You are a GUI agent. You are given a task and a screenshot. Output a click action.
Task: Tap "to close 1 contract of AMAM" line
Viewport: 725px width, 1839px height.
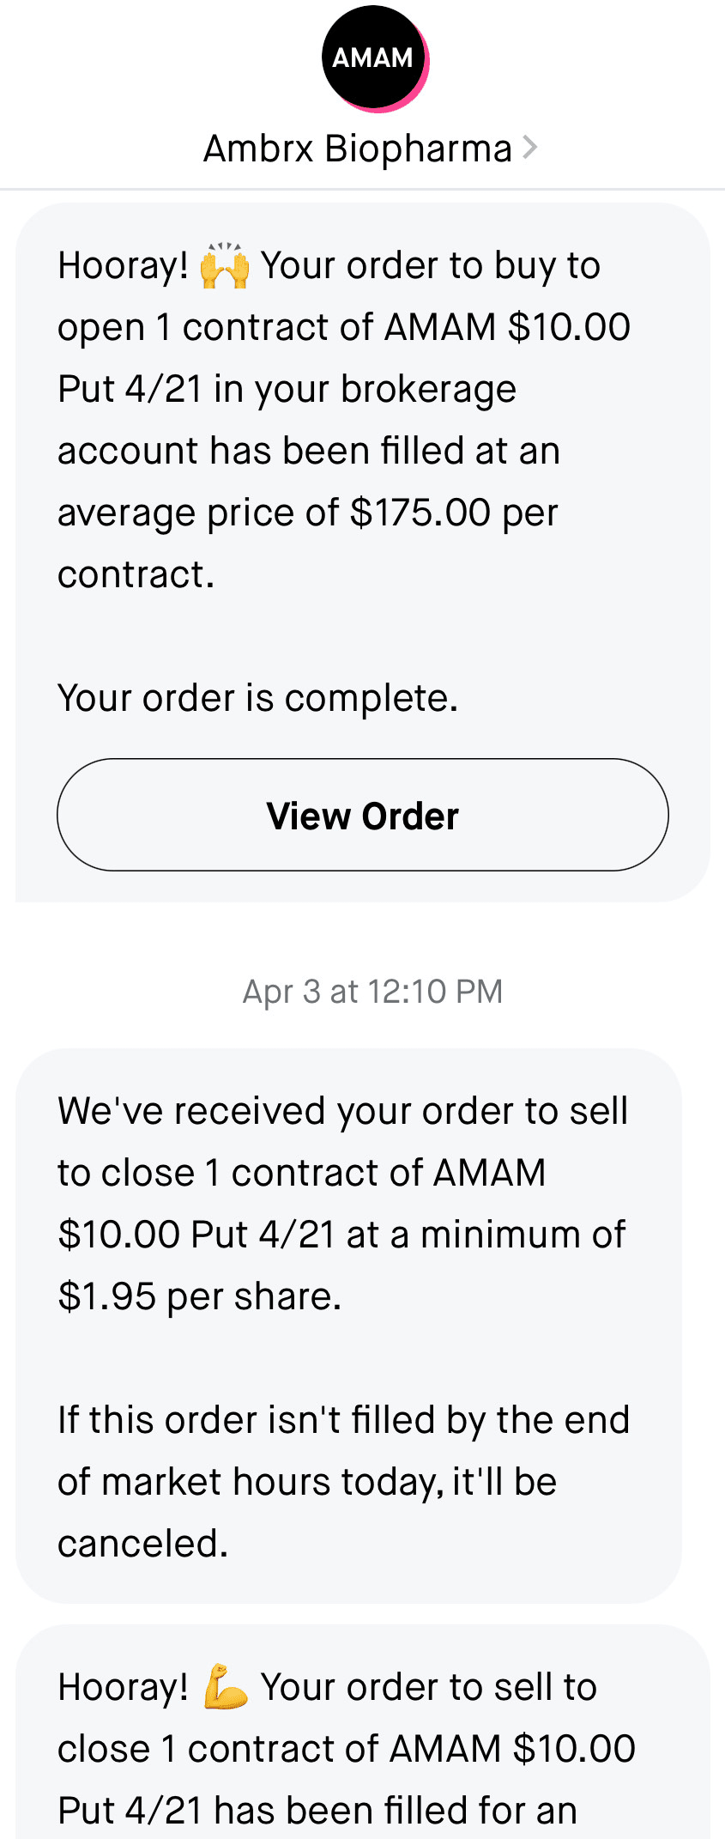(301, 1173)
